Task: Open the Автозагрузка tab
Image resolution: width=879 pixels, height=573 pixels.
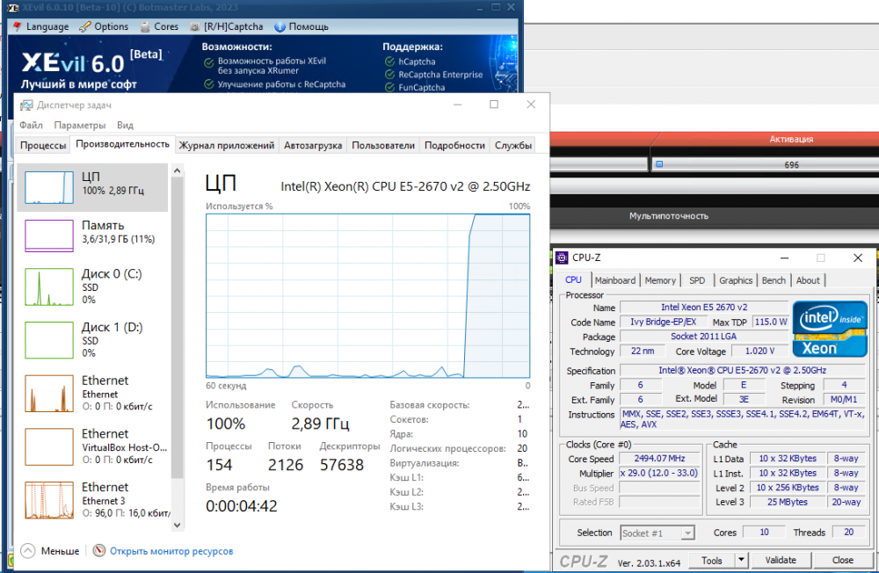Action: coord(313,145)
